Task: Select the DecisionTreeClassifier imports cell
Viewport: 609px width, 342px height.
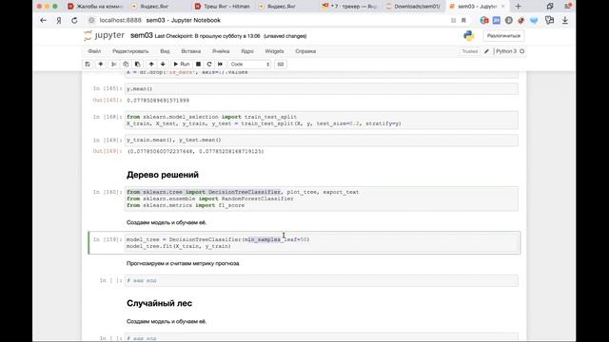Action: click(322, 199)
